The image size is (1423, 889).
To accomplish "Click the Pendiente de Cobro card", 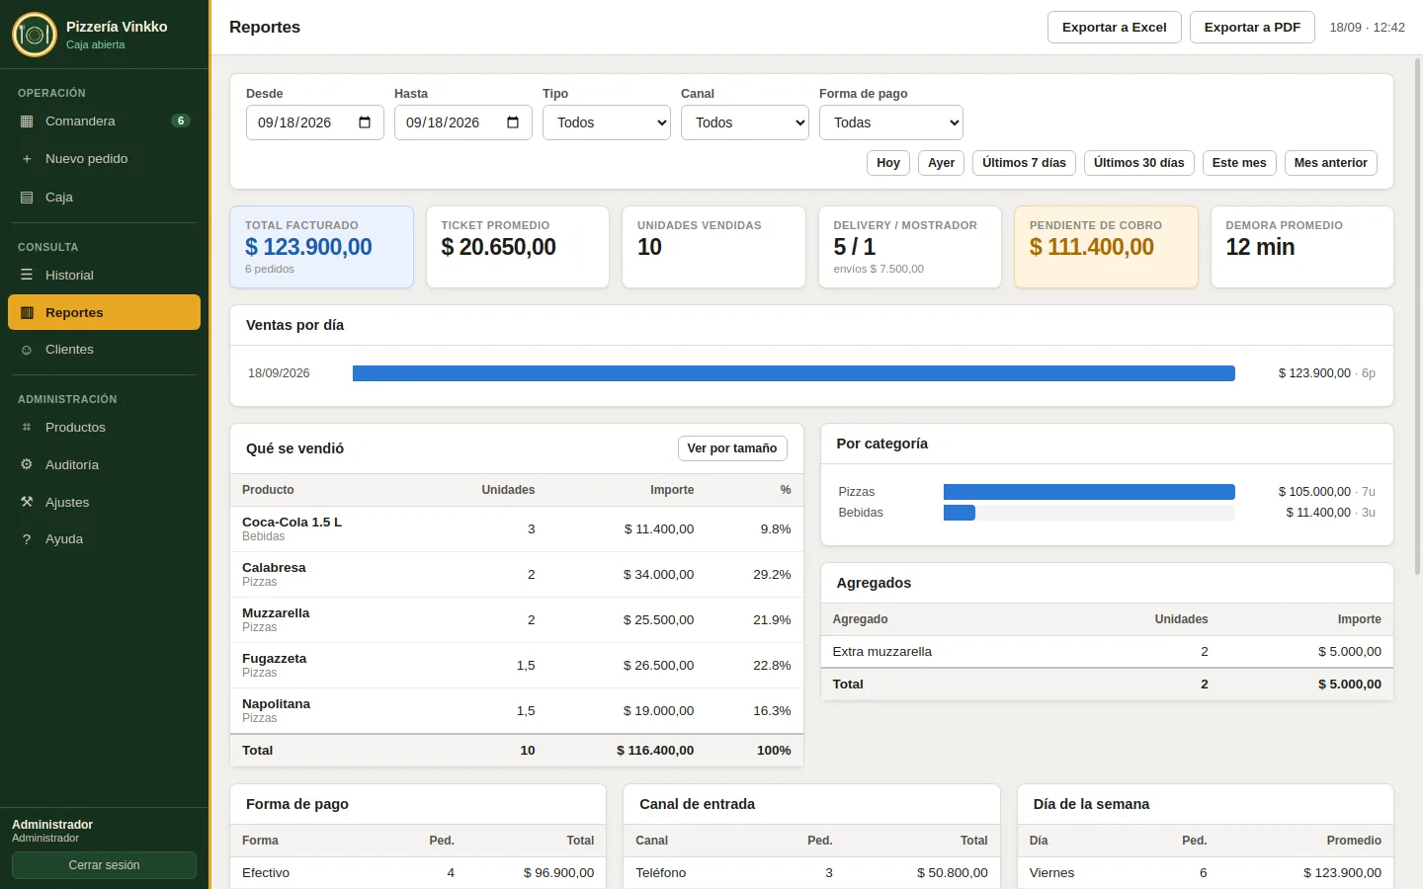I will tap(1106, 247).
